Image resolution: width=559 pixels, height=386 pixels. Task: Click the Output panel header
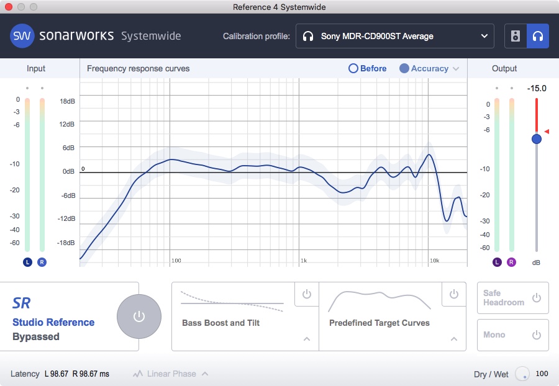point(504,68)
